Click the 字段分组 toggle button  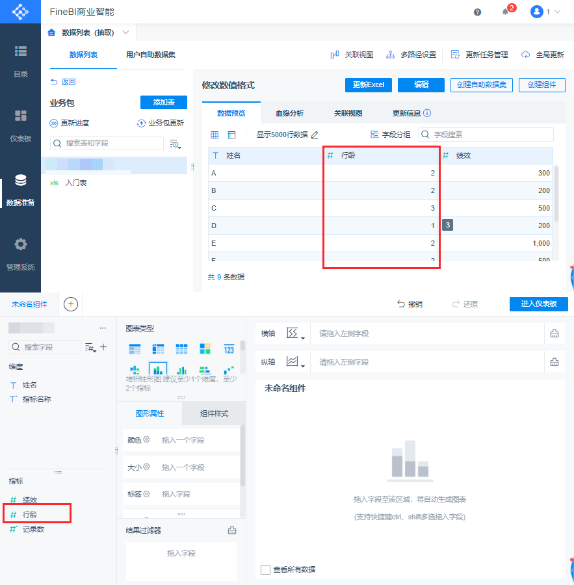(x=390, y=135)
